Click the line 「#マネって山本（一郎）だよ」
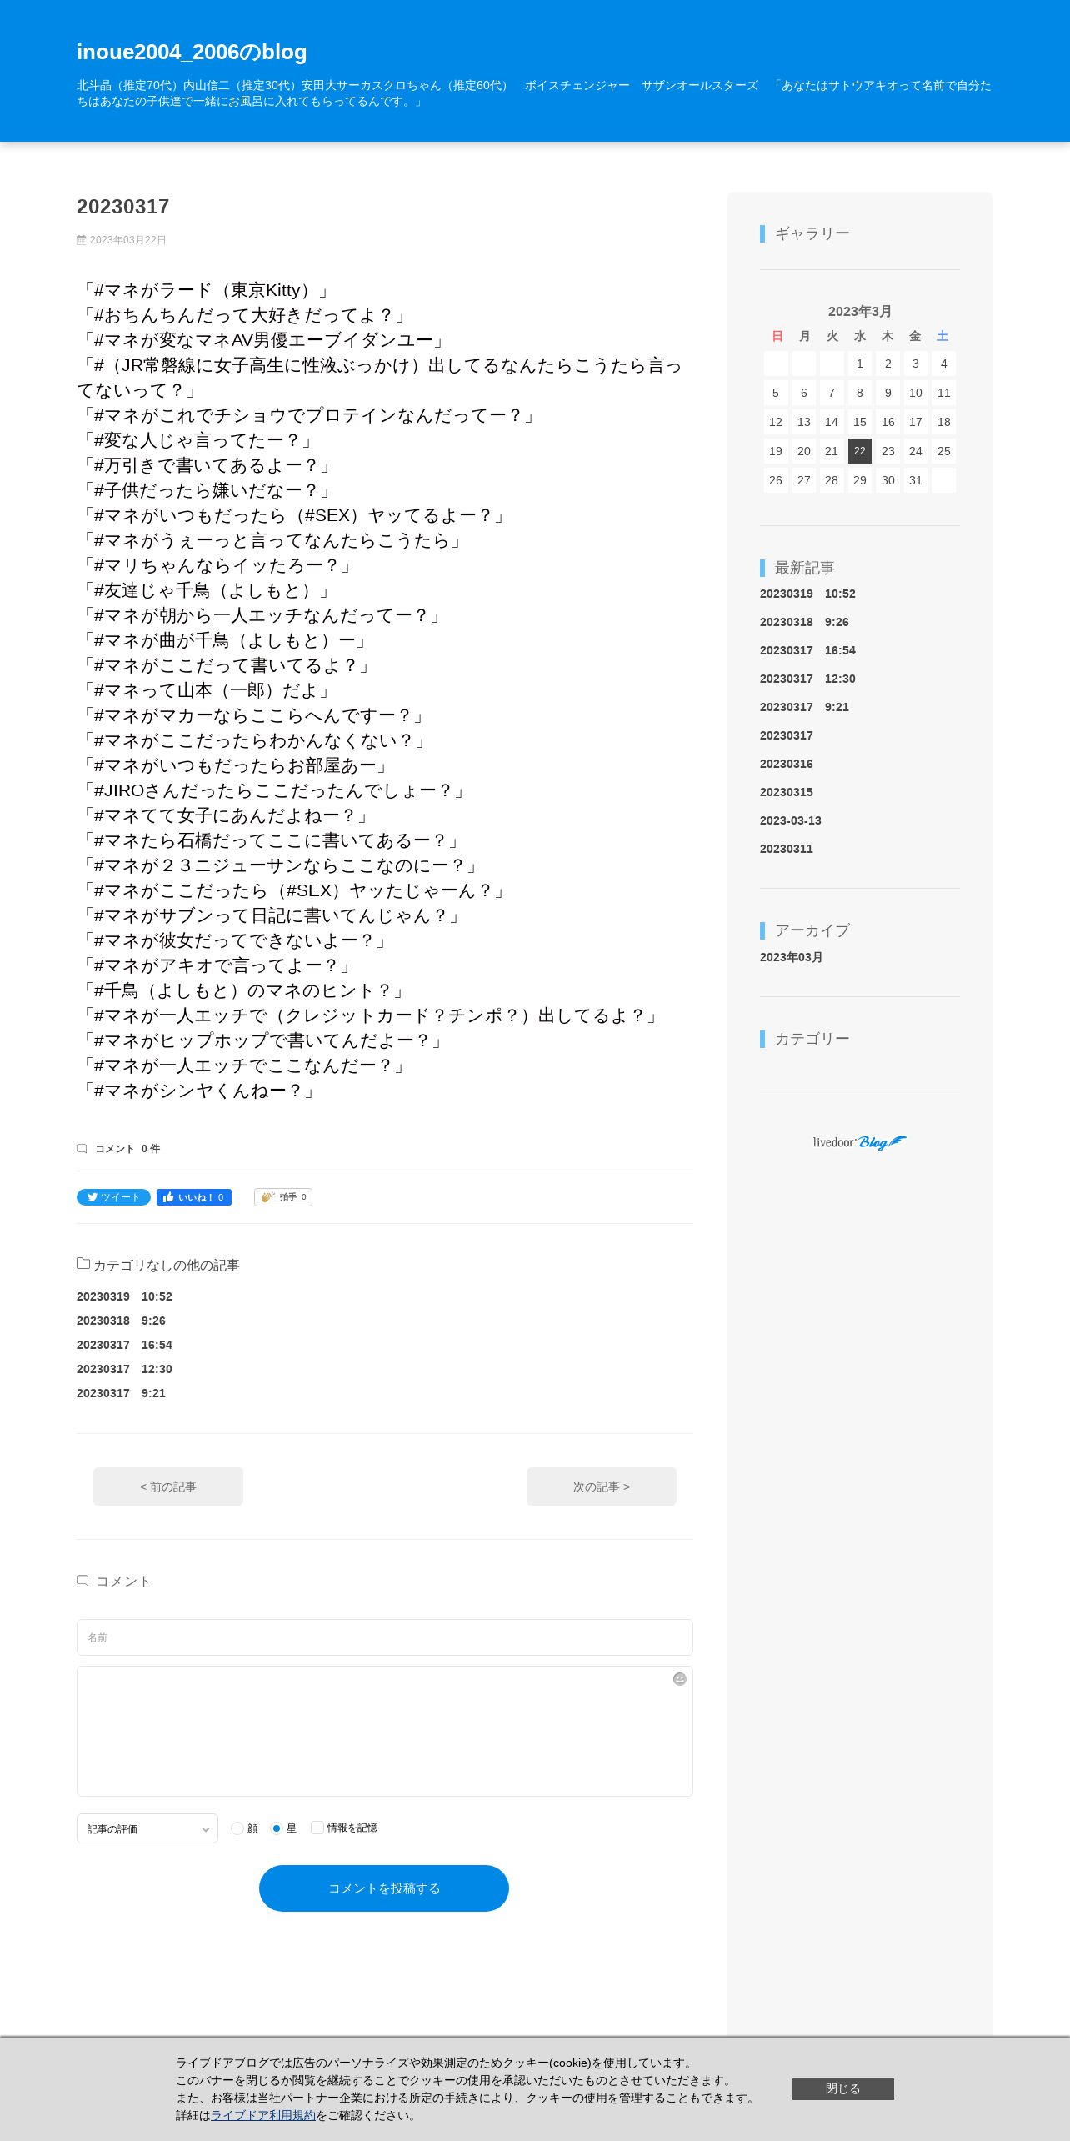Viewport: 1070px width, 2141px height. 205,690
